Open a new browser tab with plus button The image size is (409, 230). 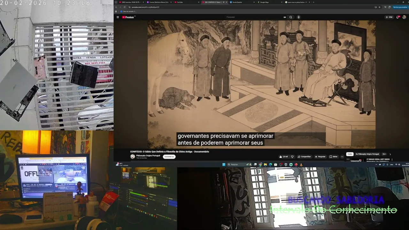coord(313,2)
